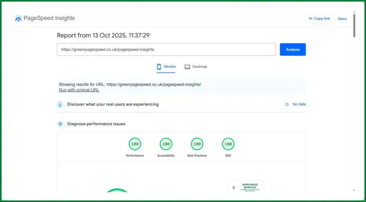Click the PageSpeed Insights logo icon

(18, 18)
